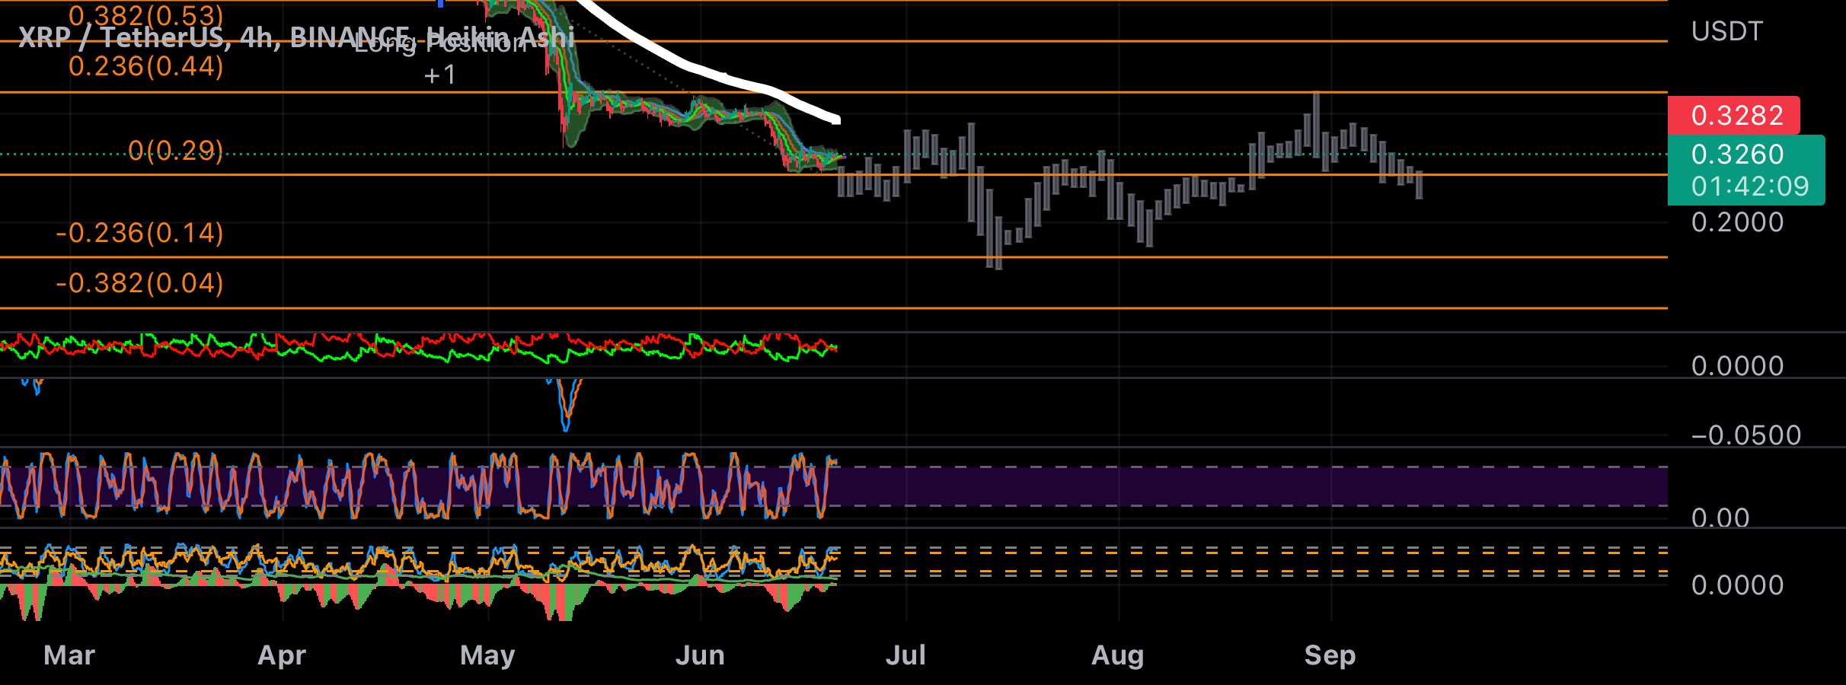The image size is (1846, 685).
Task: Click the Long Position +1 label
Action: [439, 58]
